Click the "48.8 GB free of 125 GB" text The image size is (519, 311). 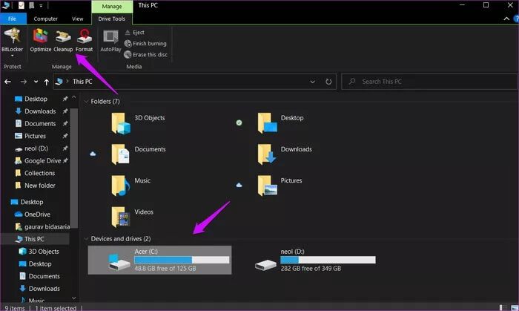tap(165, 268)
